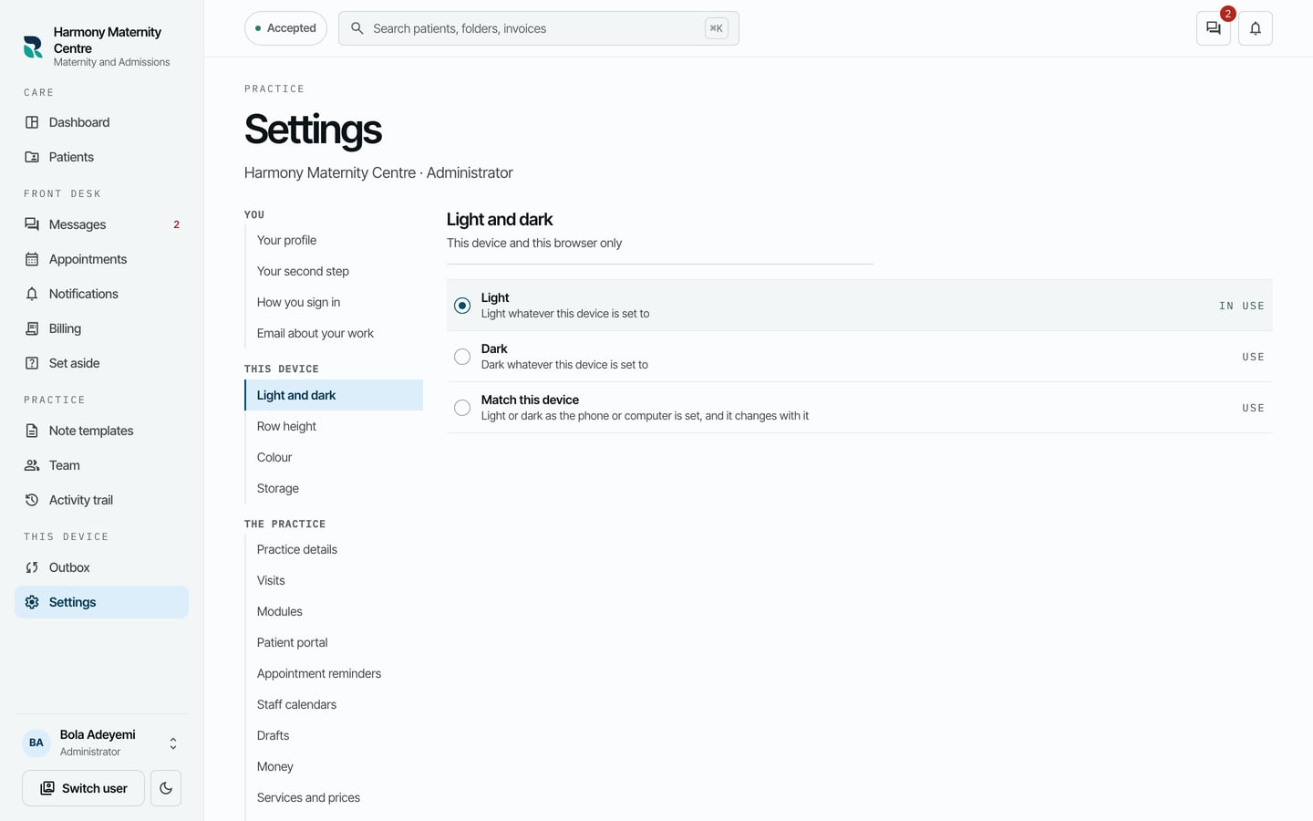
Task: Click the Notifications sidebar bell icon
Action: (32, 294)
